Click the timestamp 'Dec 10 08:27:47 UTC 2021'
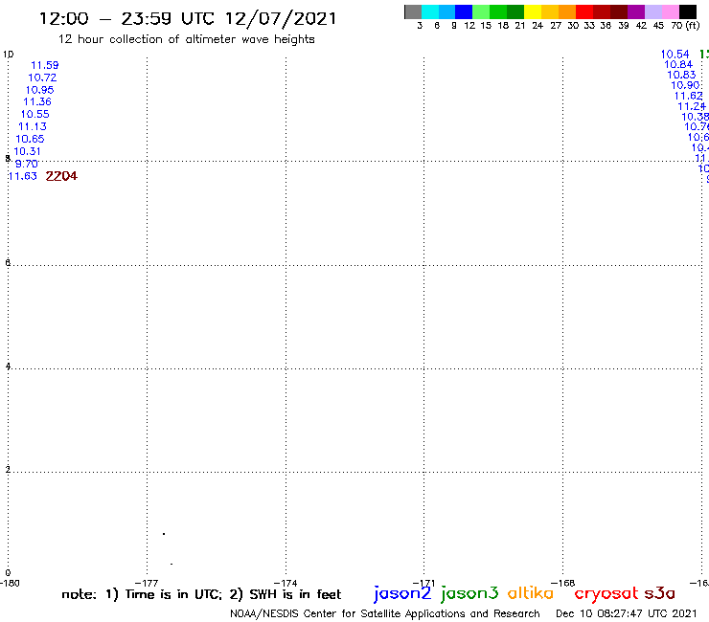The height and width of the screenshot is (622, 709). pyautogui.click(x=627, y=614)
